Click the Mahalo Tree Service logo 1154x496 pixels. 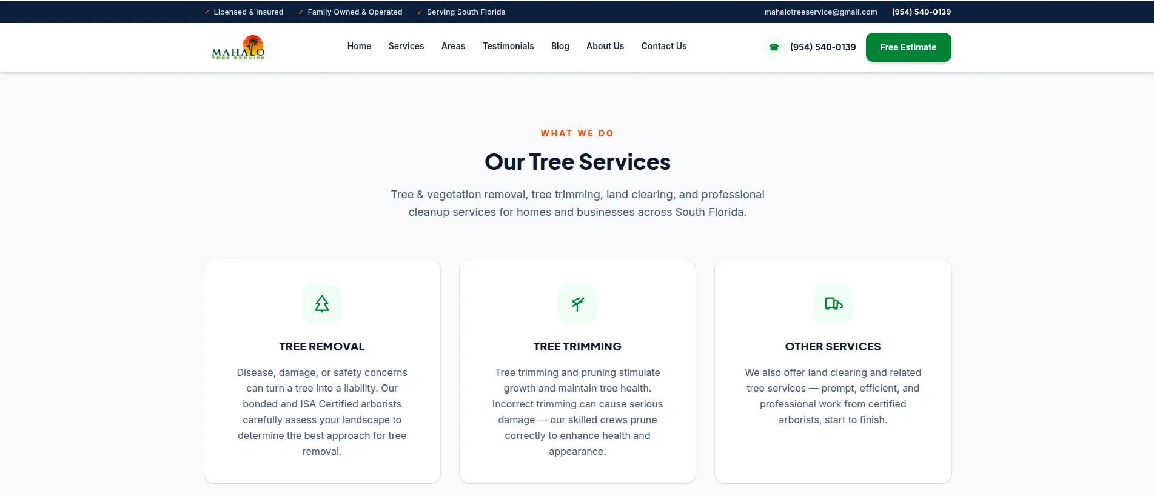pos(238,47)
